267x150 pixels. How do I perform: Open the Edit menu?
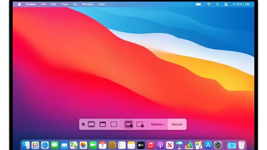53,4
